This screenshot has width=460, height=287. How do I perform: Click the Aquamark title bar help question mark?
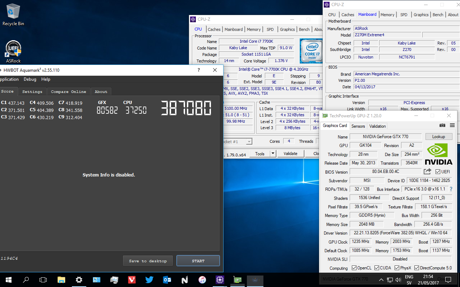click(199, 70)
